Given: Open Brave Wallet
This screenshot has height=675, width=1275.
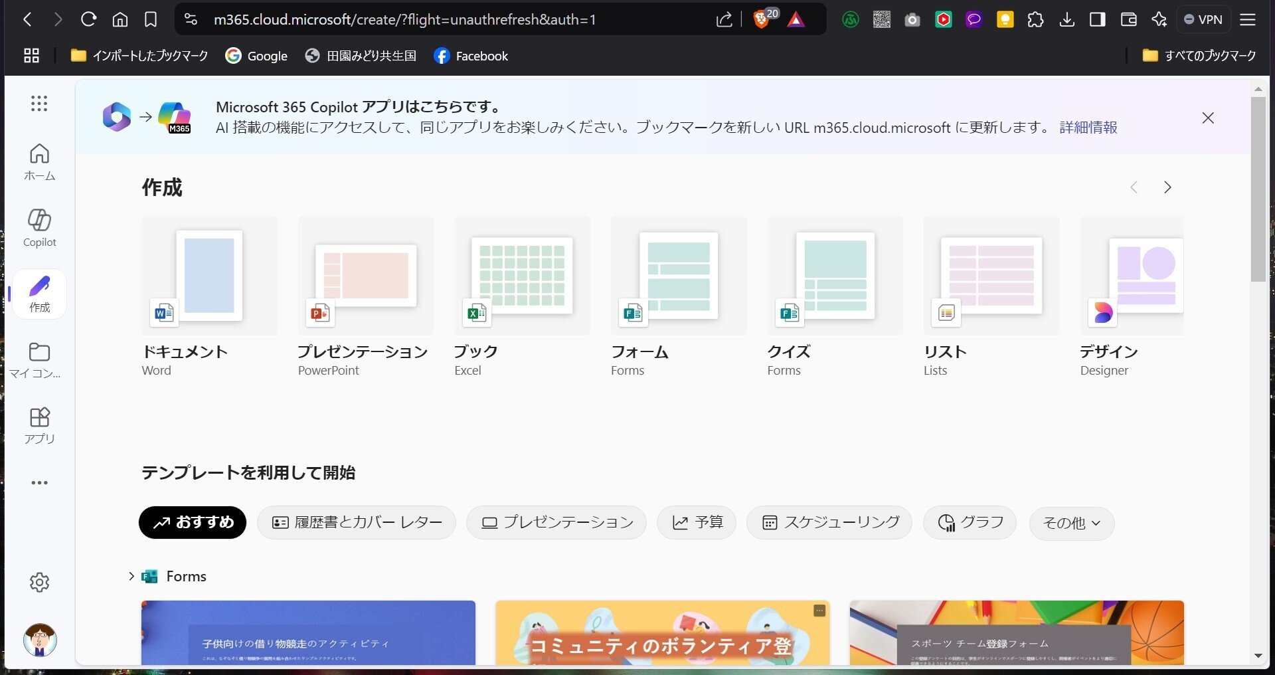Looking at the screenshot, I should (x=1129, y=20).
